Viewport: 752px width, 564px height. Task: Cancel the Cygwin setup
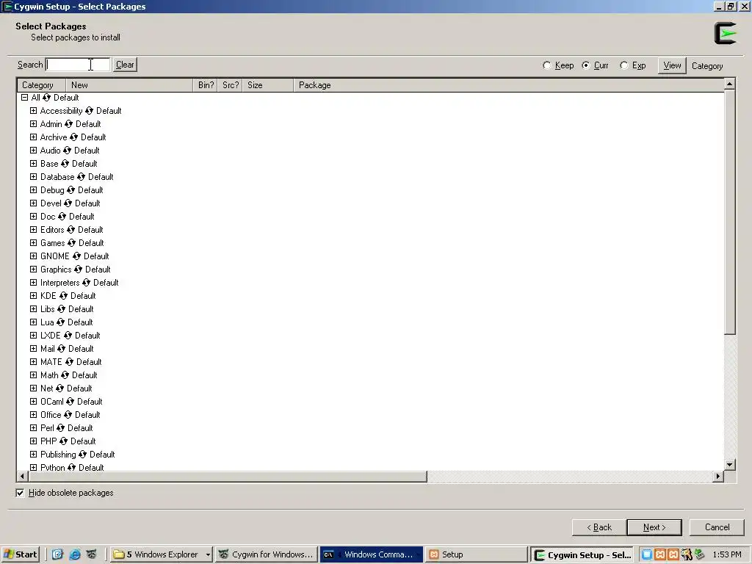click(717, 527)
